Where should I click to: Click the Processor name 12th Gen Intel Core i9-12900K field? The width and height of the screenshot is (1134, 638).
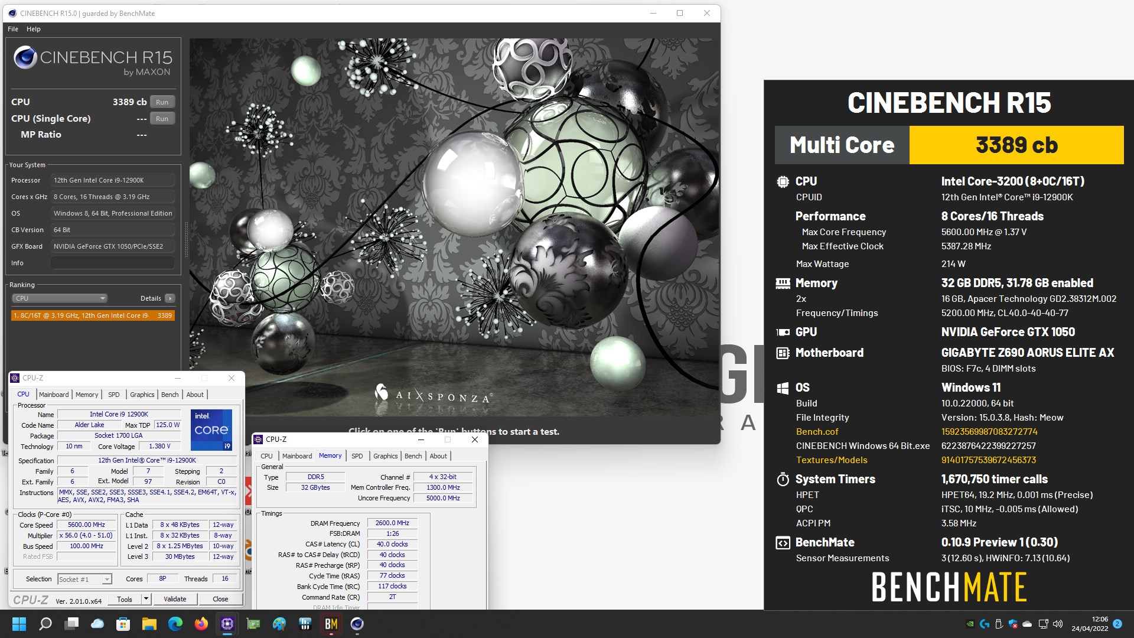[112, 180]
